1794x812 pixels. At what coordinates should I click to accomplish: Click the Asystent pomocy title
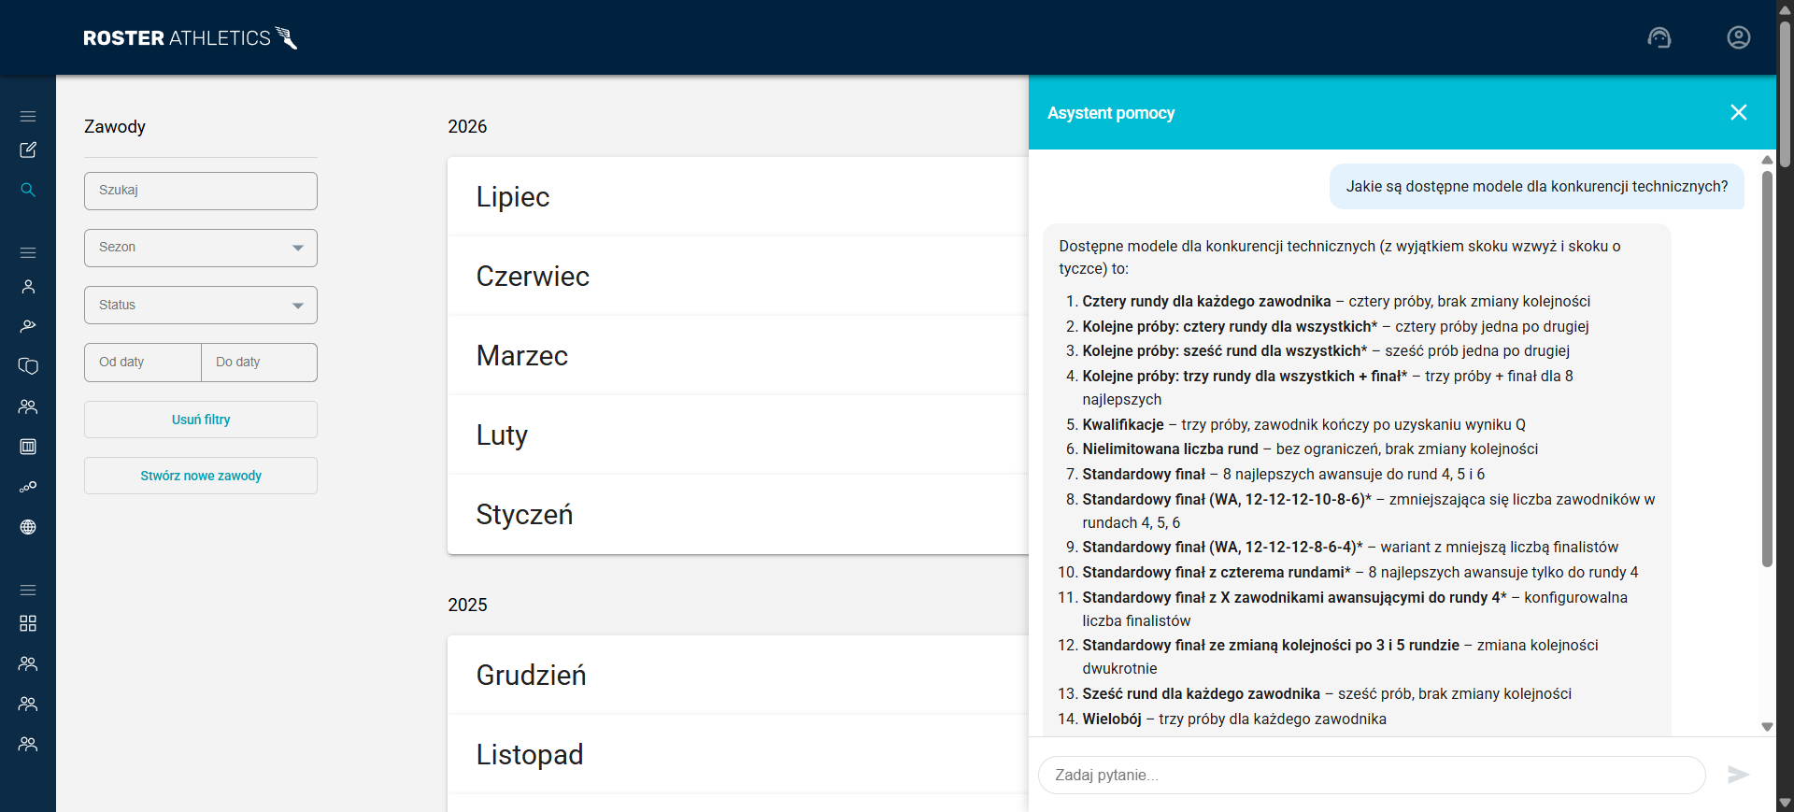coord(1111,113)
